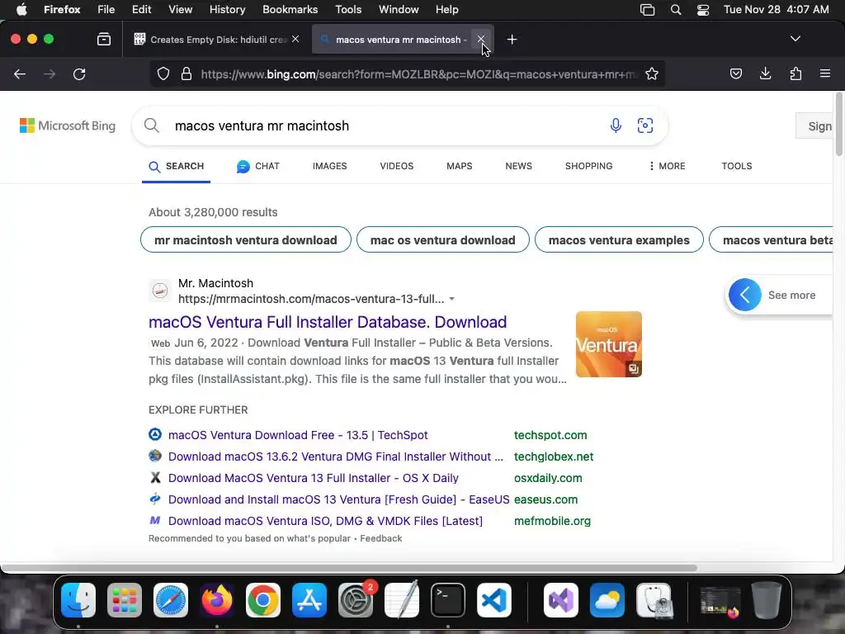Open System Settings from the Dock

(356, 600)
